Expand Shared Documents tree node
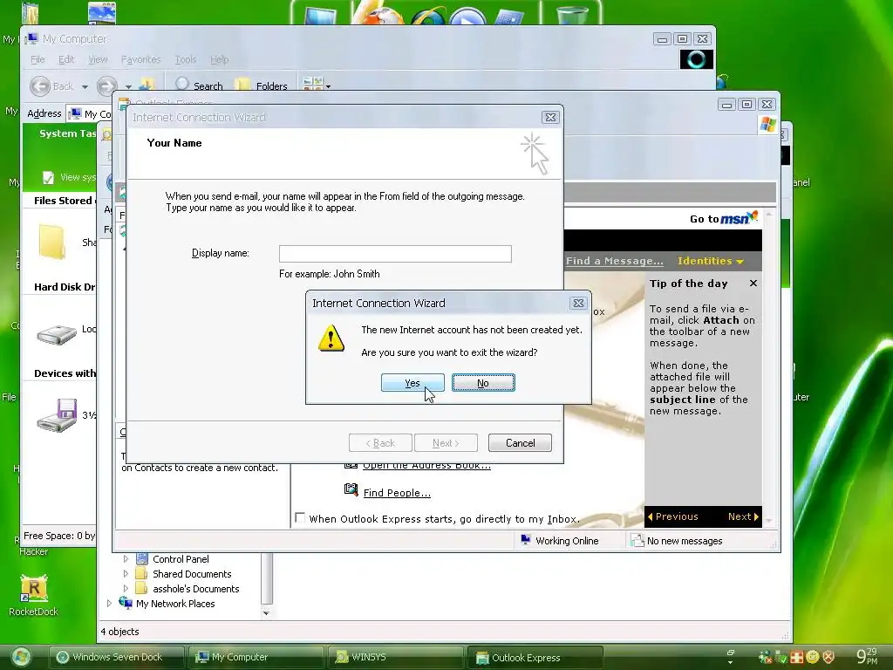This screenshot has height=670, width=893. [x=126, y=574]
